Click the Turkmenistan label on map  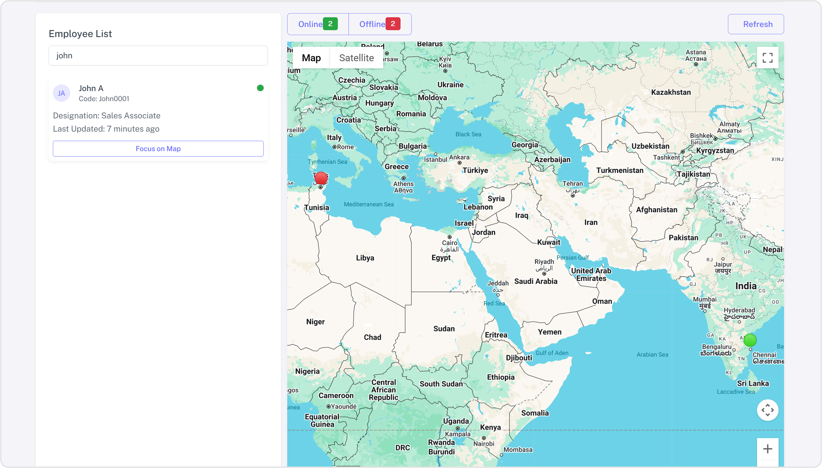620,170
